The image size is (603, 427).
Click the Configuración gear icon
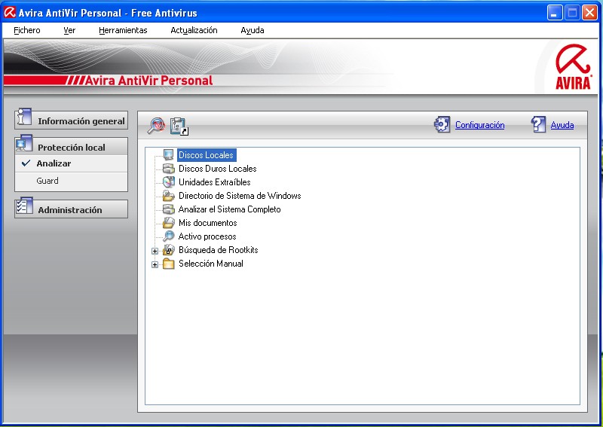[x=442, y=124]
